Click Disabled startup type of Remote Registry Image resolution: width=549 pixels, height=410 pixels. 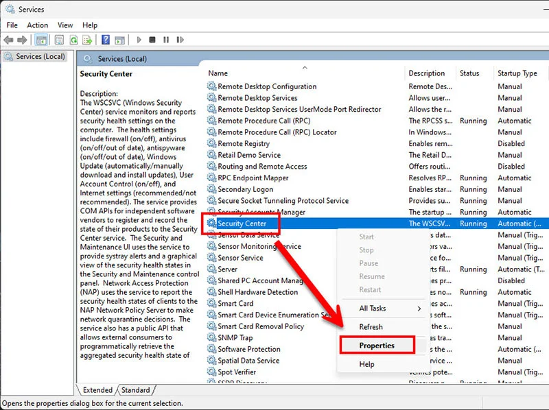coord(511,143)
